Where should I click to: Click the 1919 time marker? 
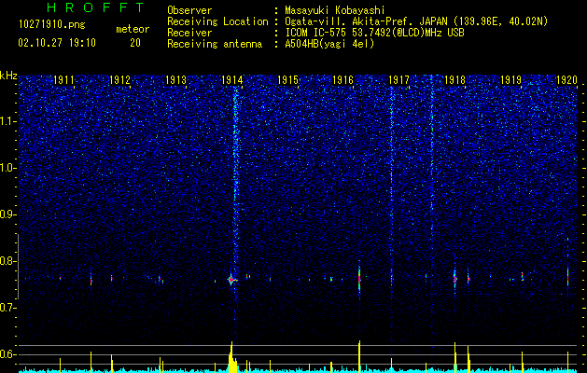[x=511, y=80]
